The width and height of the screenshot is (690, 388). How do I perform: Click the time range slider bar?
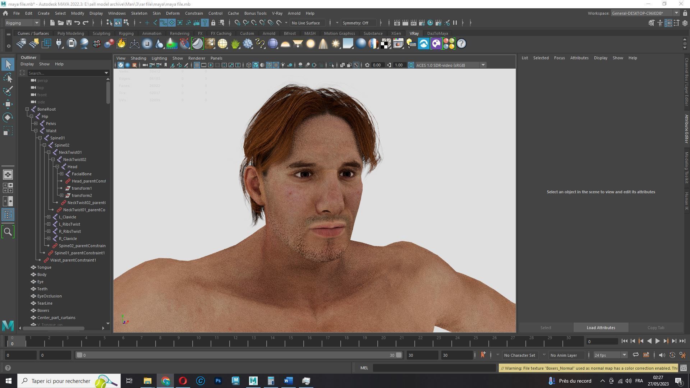tap(239, 355)
